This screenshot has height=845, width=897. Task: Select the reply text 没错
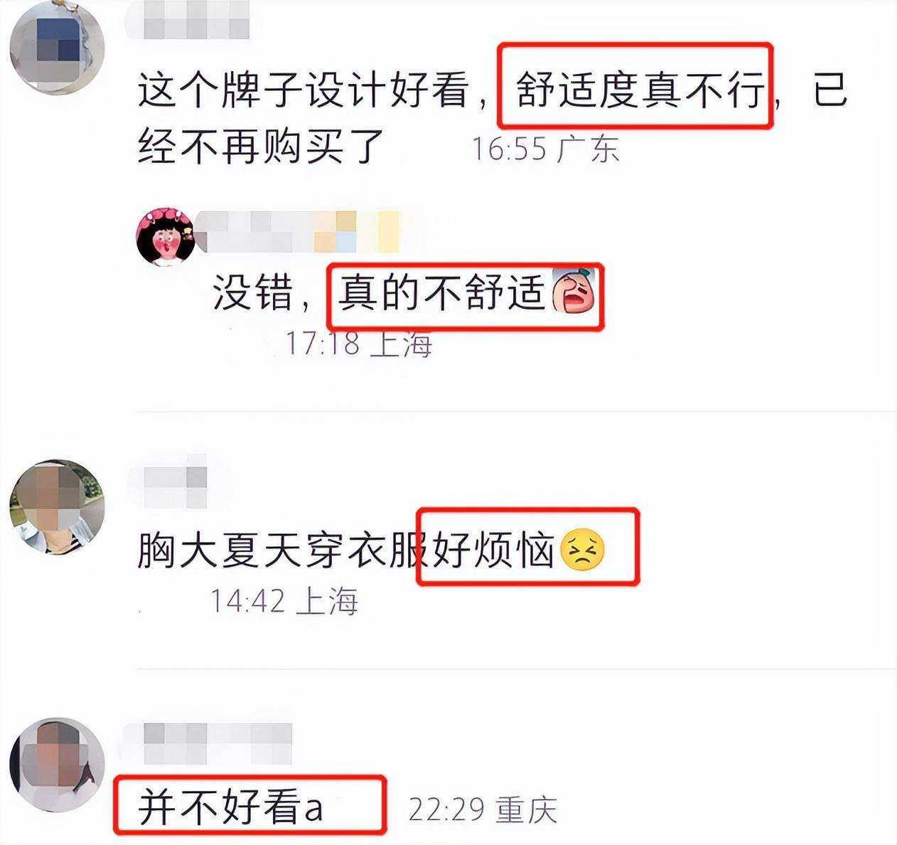(253, 292)
